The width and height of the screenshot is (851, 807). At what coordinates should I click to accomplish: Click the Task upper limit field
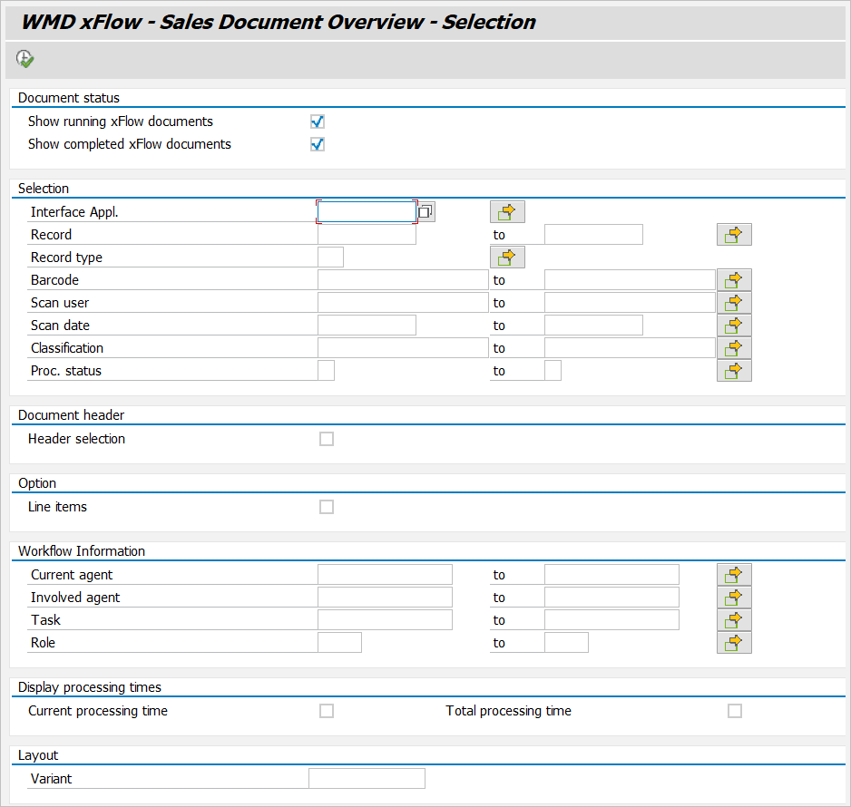[x=611, y=620]
